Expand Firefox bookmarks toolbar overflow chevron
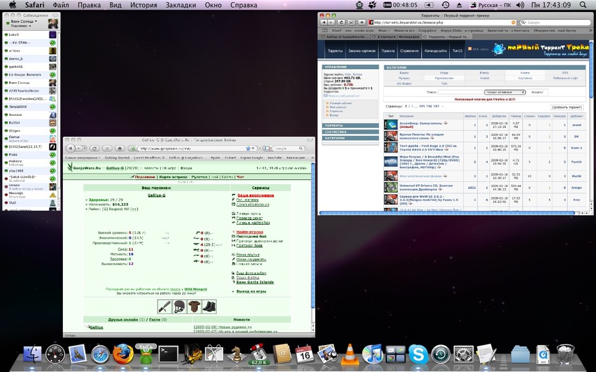 (313, 158)
